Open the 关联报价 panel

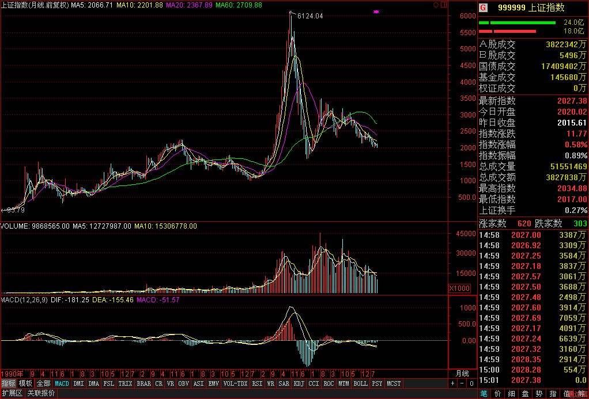click(41, 393)
